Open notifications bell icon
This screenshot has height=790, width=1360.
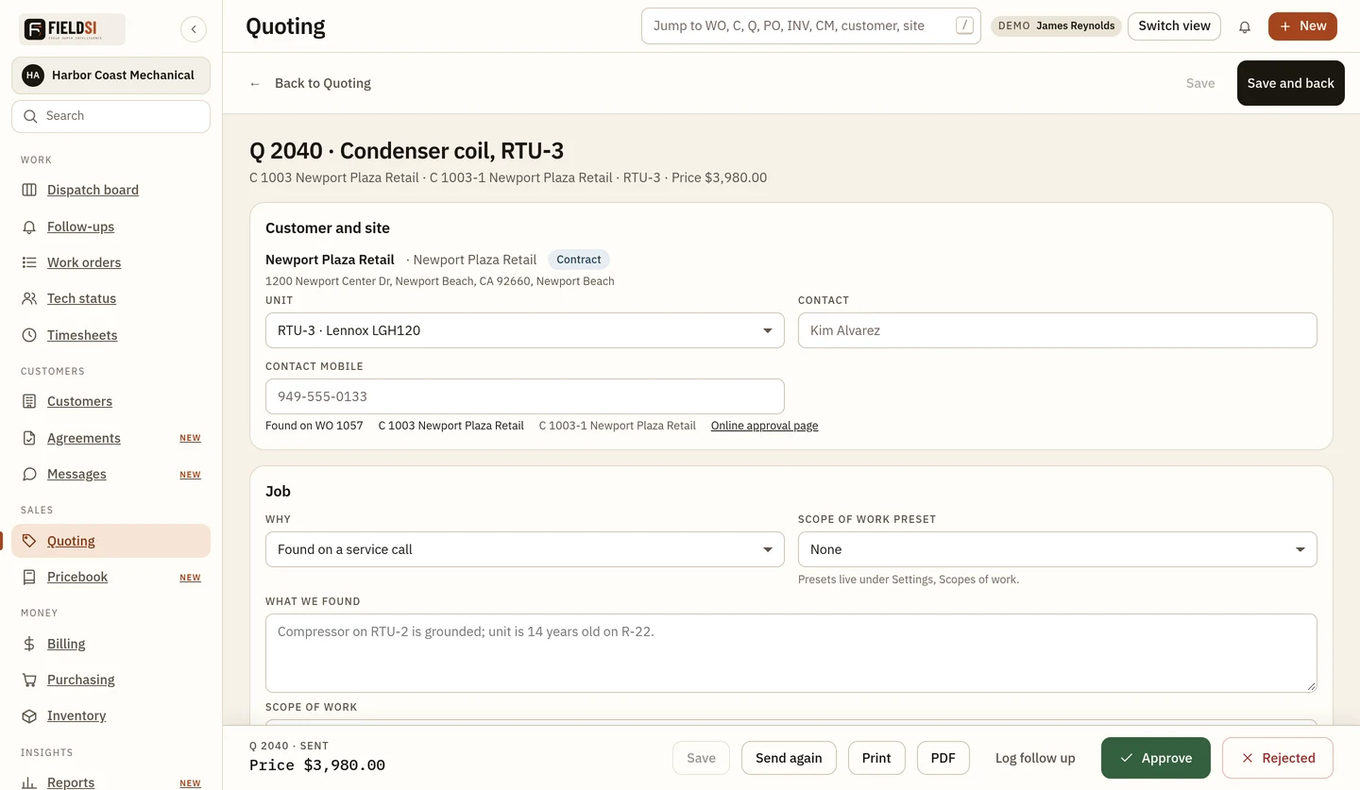tap(1245, 26)
